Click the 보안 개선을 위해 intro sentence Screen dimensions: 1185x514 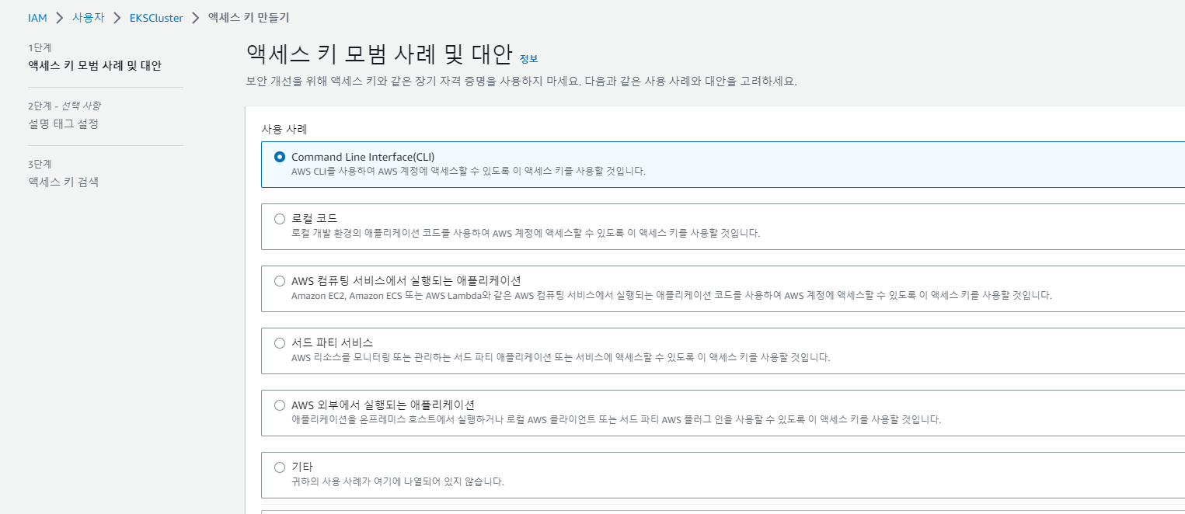point(521,81)
